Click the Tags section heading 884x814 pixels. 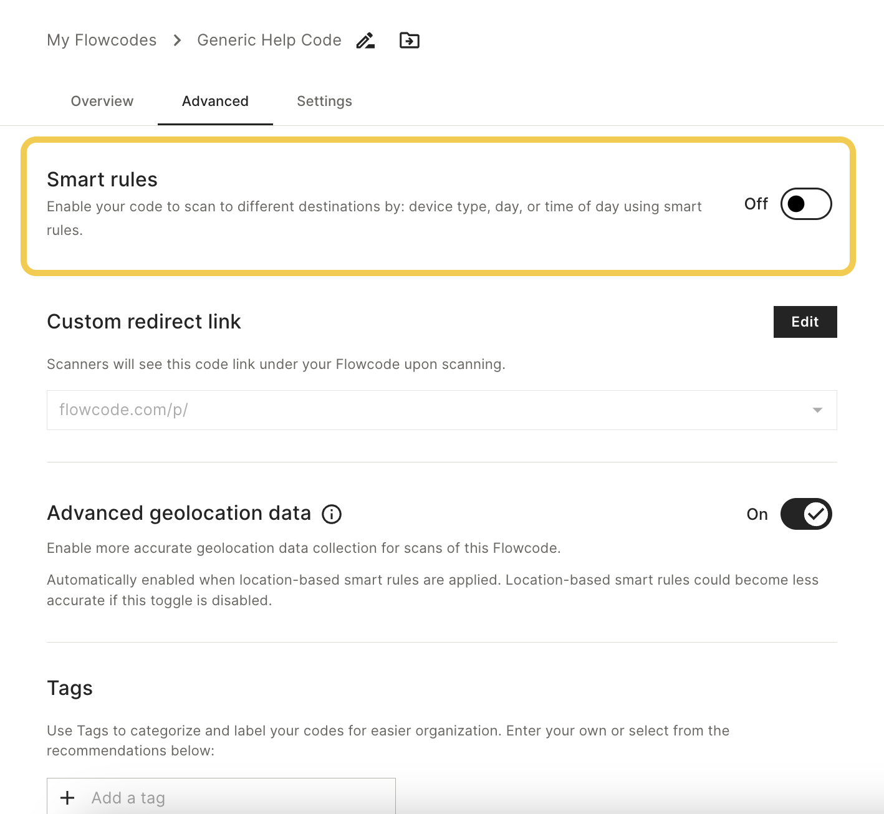coord(70,688)
